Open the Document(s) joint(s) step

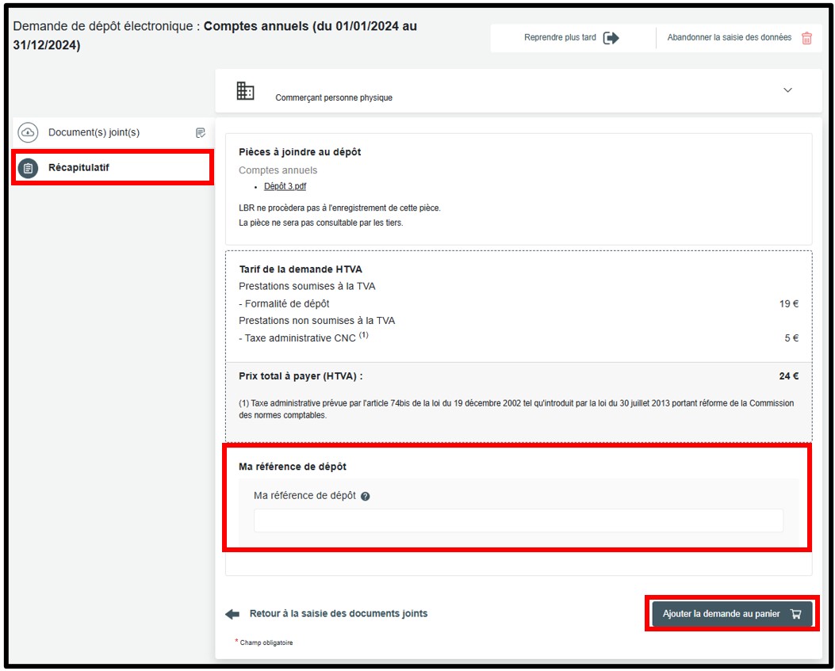tap(94, 132)
